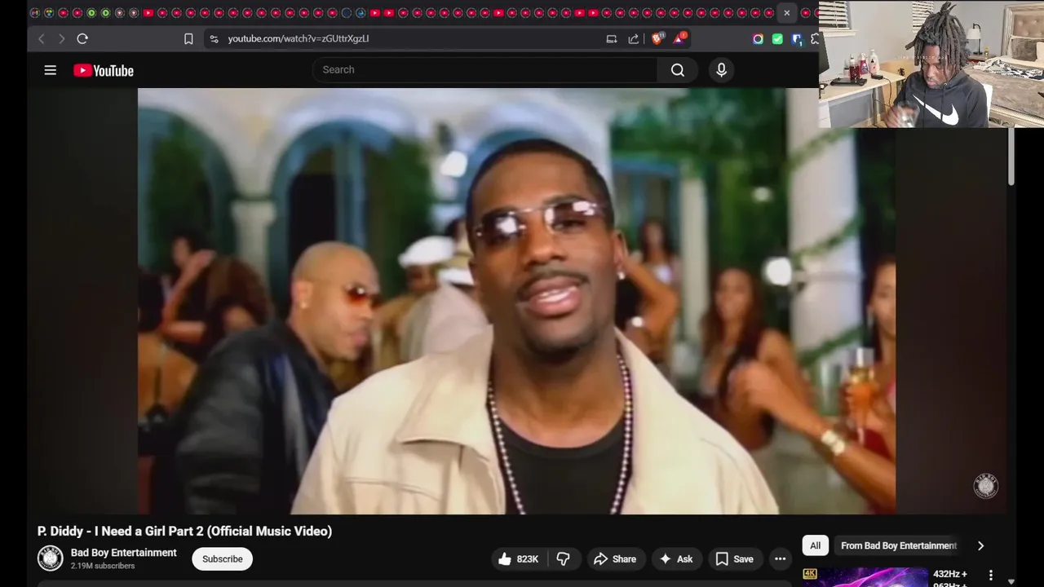1044x587 pixels.
Task: Start voice search with microphone
Action: pyautogui.click(x=721, y=70)
